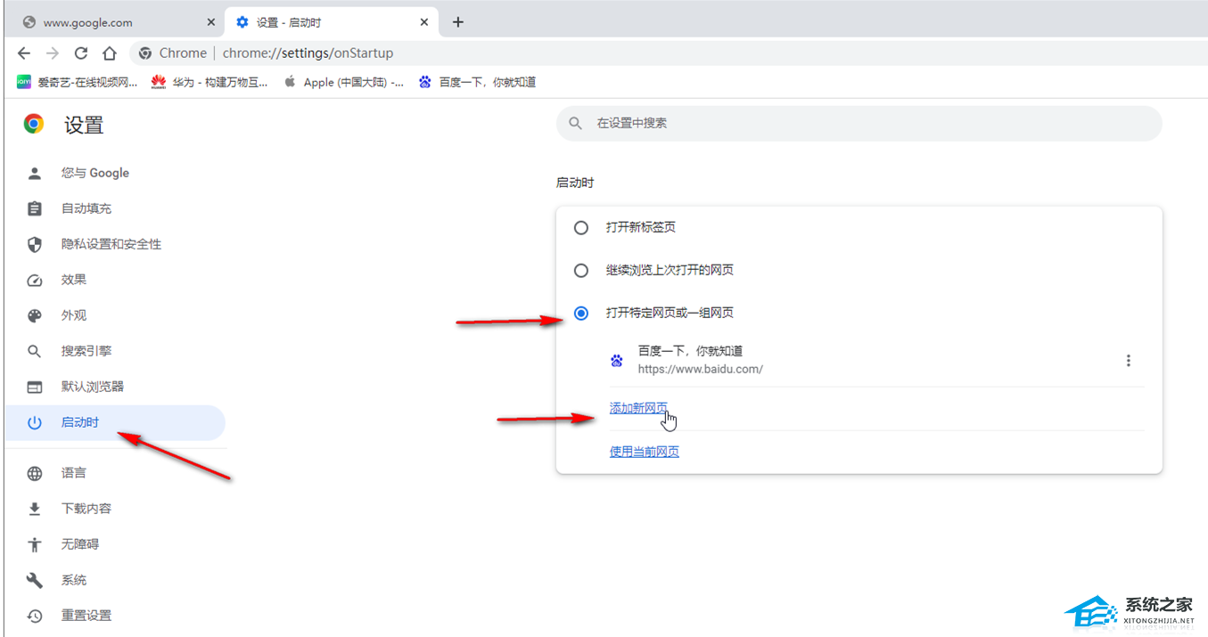This screenshot has width=1208, height=637.
Task: Click the Chrome icon in address bar
Action: click(x=145, y=53)
